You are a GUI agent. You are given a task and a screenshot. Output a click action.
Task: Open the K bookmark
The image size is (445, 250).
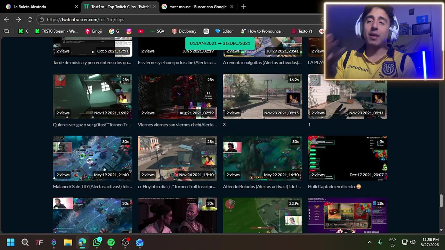[23, 31]
